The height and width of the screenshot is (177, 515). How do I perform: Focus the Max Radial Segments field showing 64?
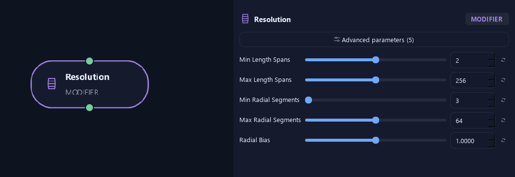click(x=469, y=121)
